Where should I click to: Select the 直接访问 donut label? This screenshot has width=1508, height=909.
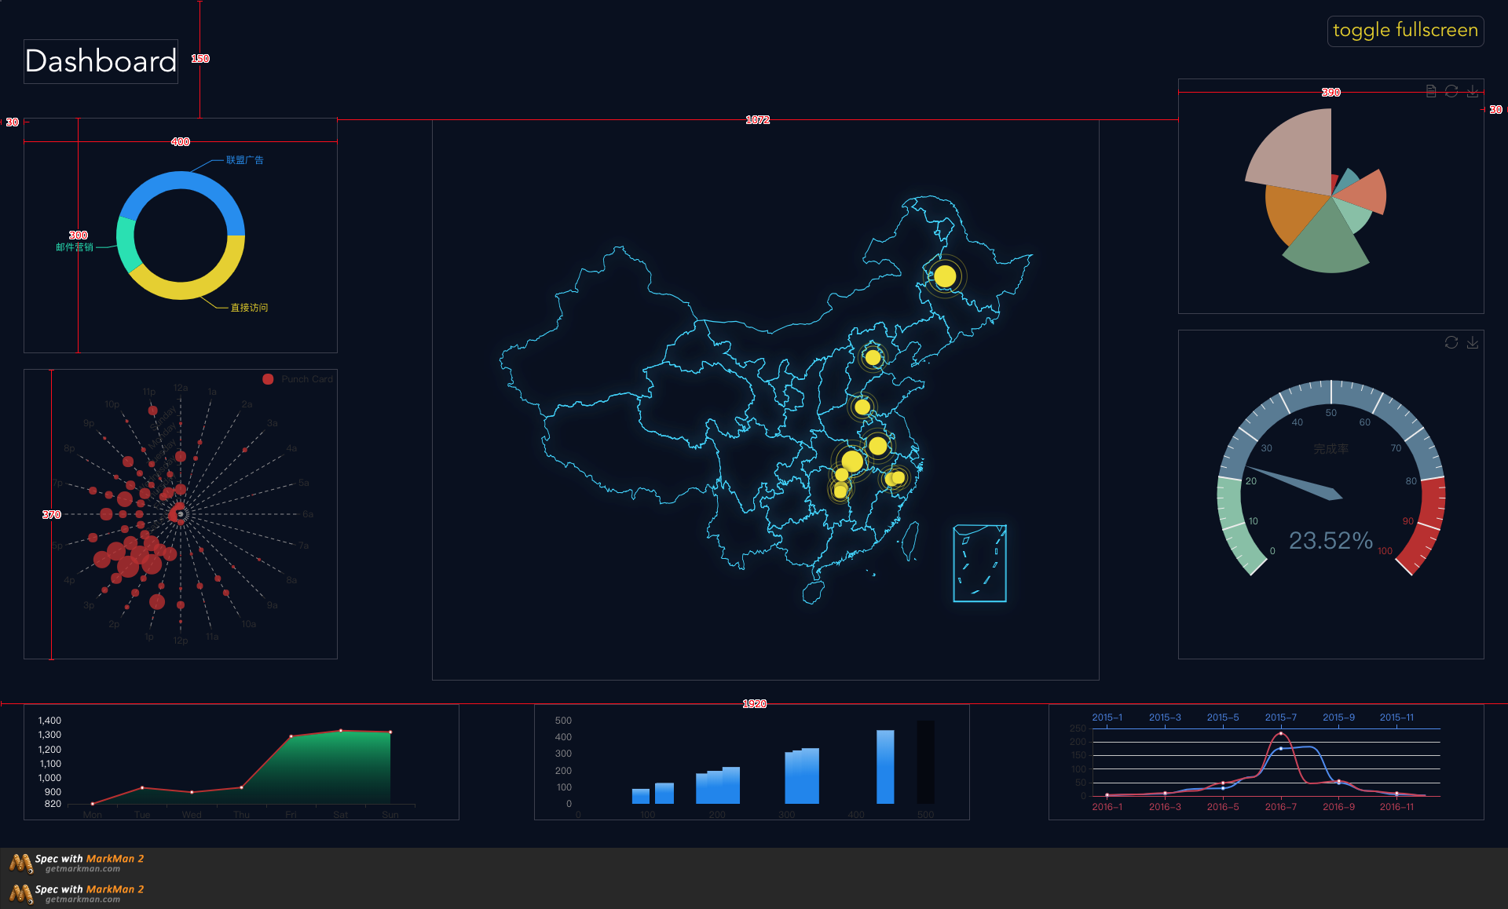(249, 308)
